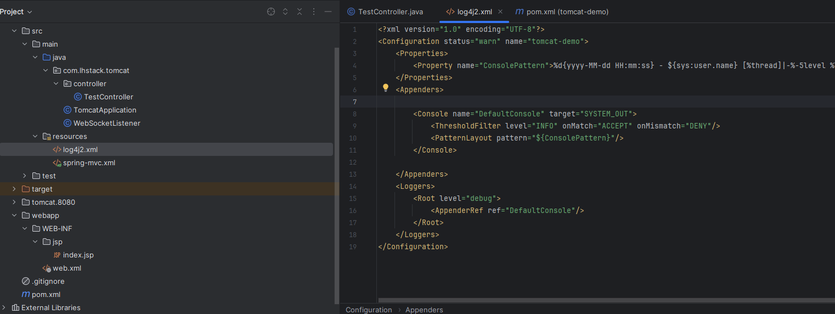Expand the test folder
This screenshot has height=314, width=835.
(25, 176)
